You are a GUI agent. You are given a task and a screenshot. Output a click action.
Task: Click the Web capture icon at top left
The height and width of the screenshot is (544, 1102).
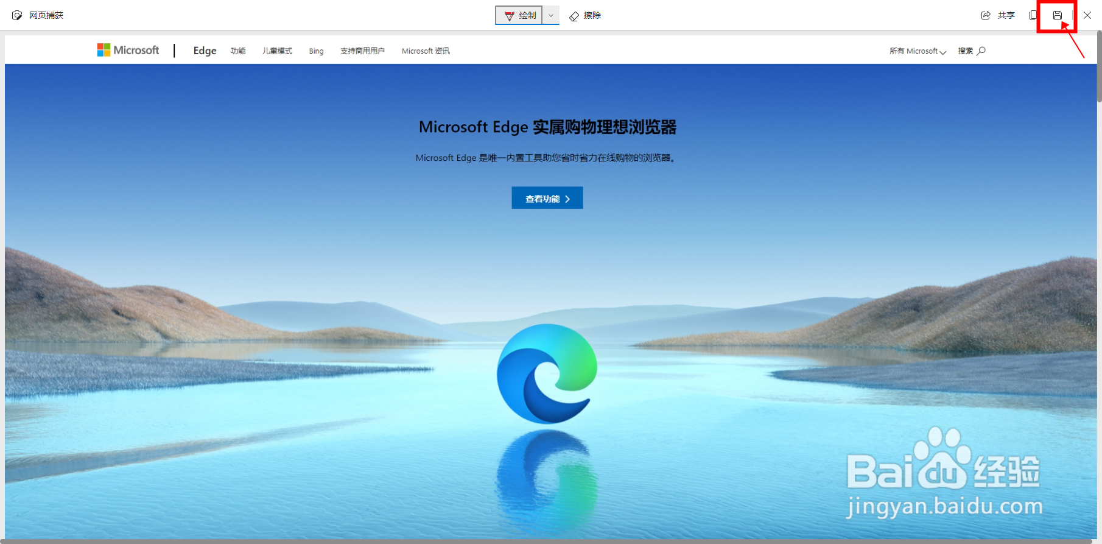pos(17,15)
